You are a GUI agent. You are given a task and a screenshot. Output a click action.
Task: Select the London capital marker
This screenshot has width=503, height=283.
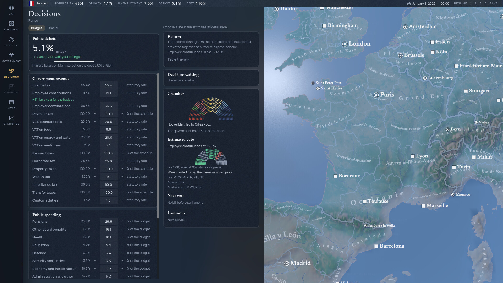tap(345, 44)
